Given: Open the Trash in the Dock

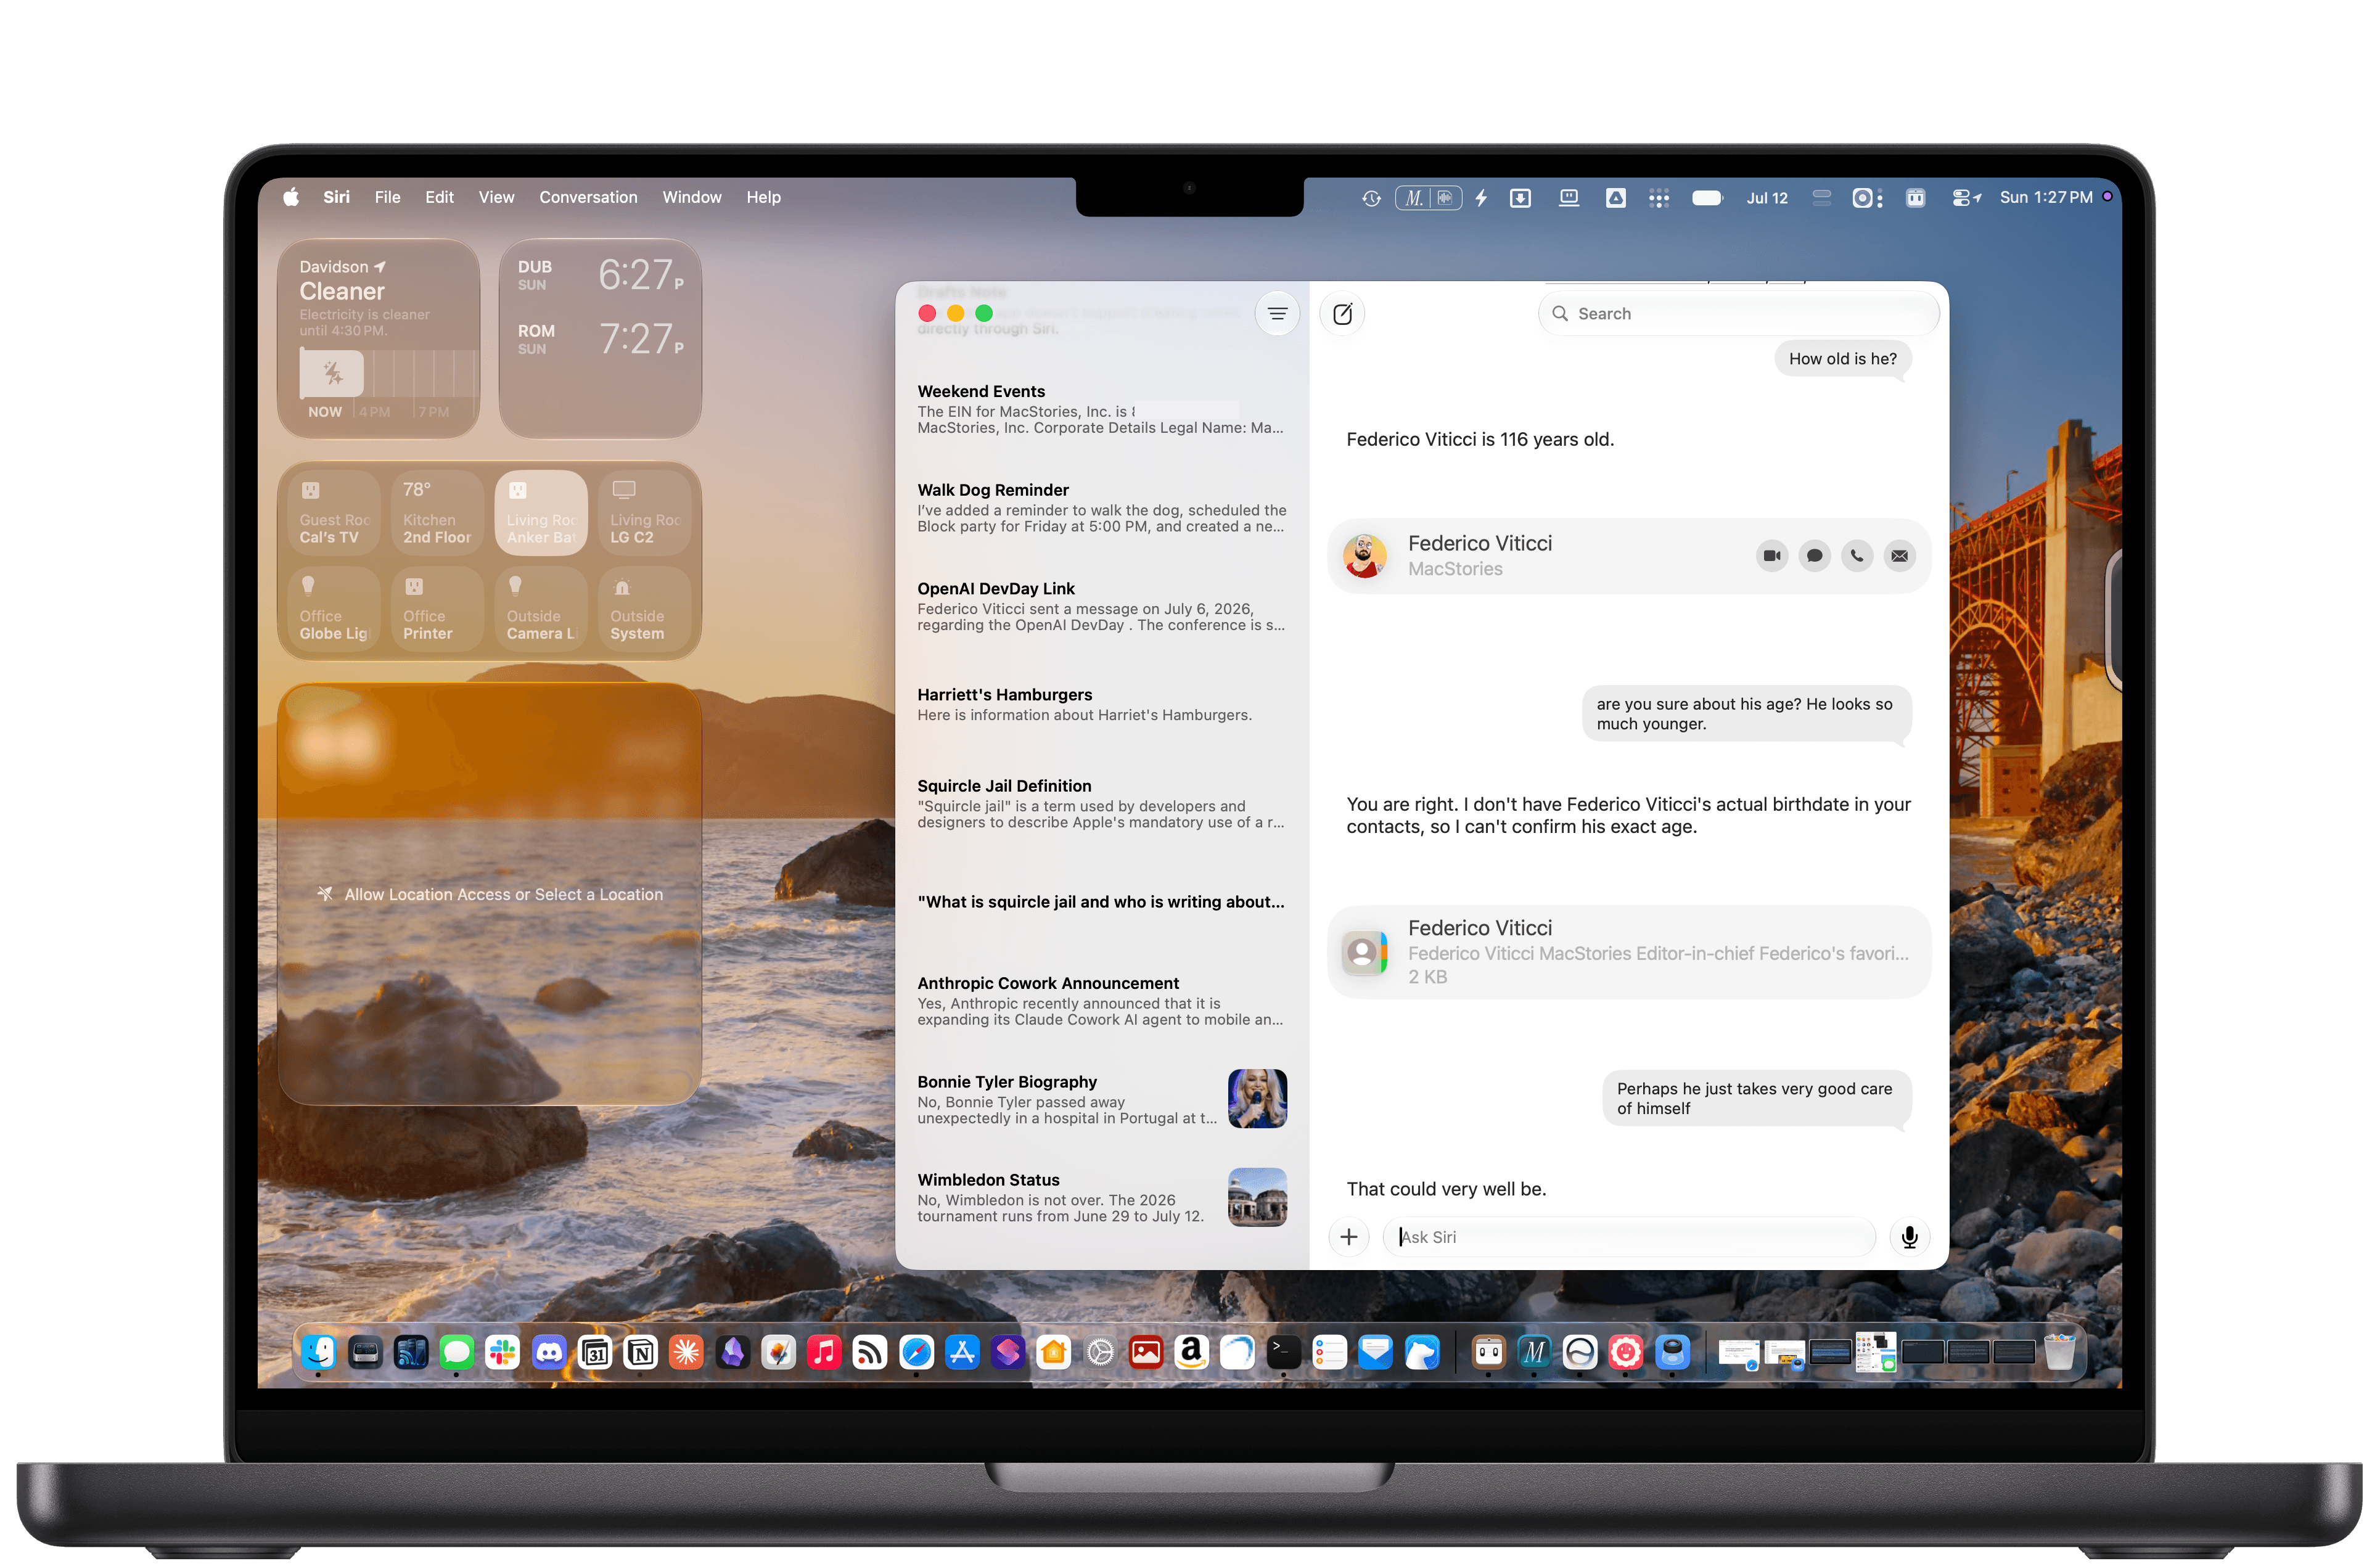Looking at the screenshot, I should click(2060, 1352).
